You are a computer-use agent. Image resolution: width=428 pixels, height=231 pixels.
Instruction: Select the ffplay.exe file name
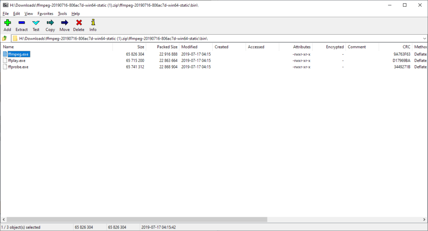17,61
